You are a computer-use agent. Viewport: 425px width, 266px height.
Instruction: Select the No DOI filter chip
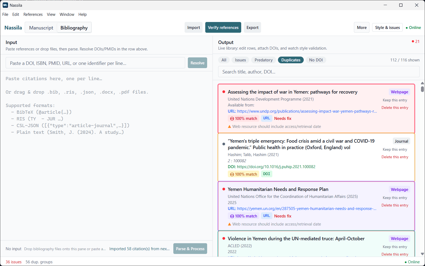pos(316,60)
